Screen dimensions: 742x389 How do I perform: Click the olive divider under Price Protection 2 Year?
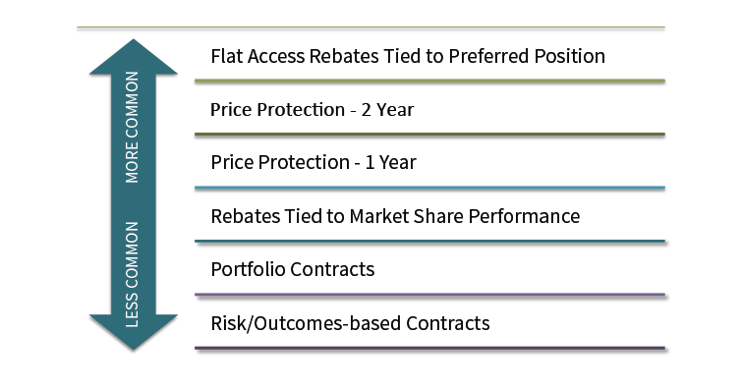[429, 135]
